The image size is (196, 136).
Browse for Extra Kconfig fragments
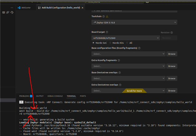[x=172, y=66]
